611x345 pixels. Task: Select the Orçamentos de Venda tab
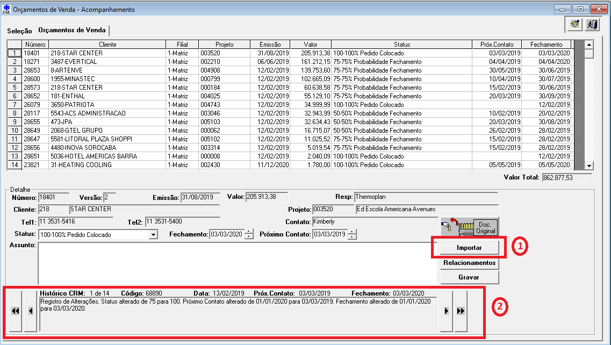click(x=72, y=30)
